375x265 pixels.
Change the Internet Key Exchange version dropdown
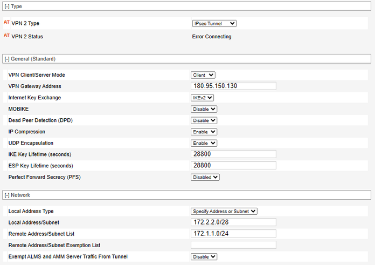point(203,98)
